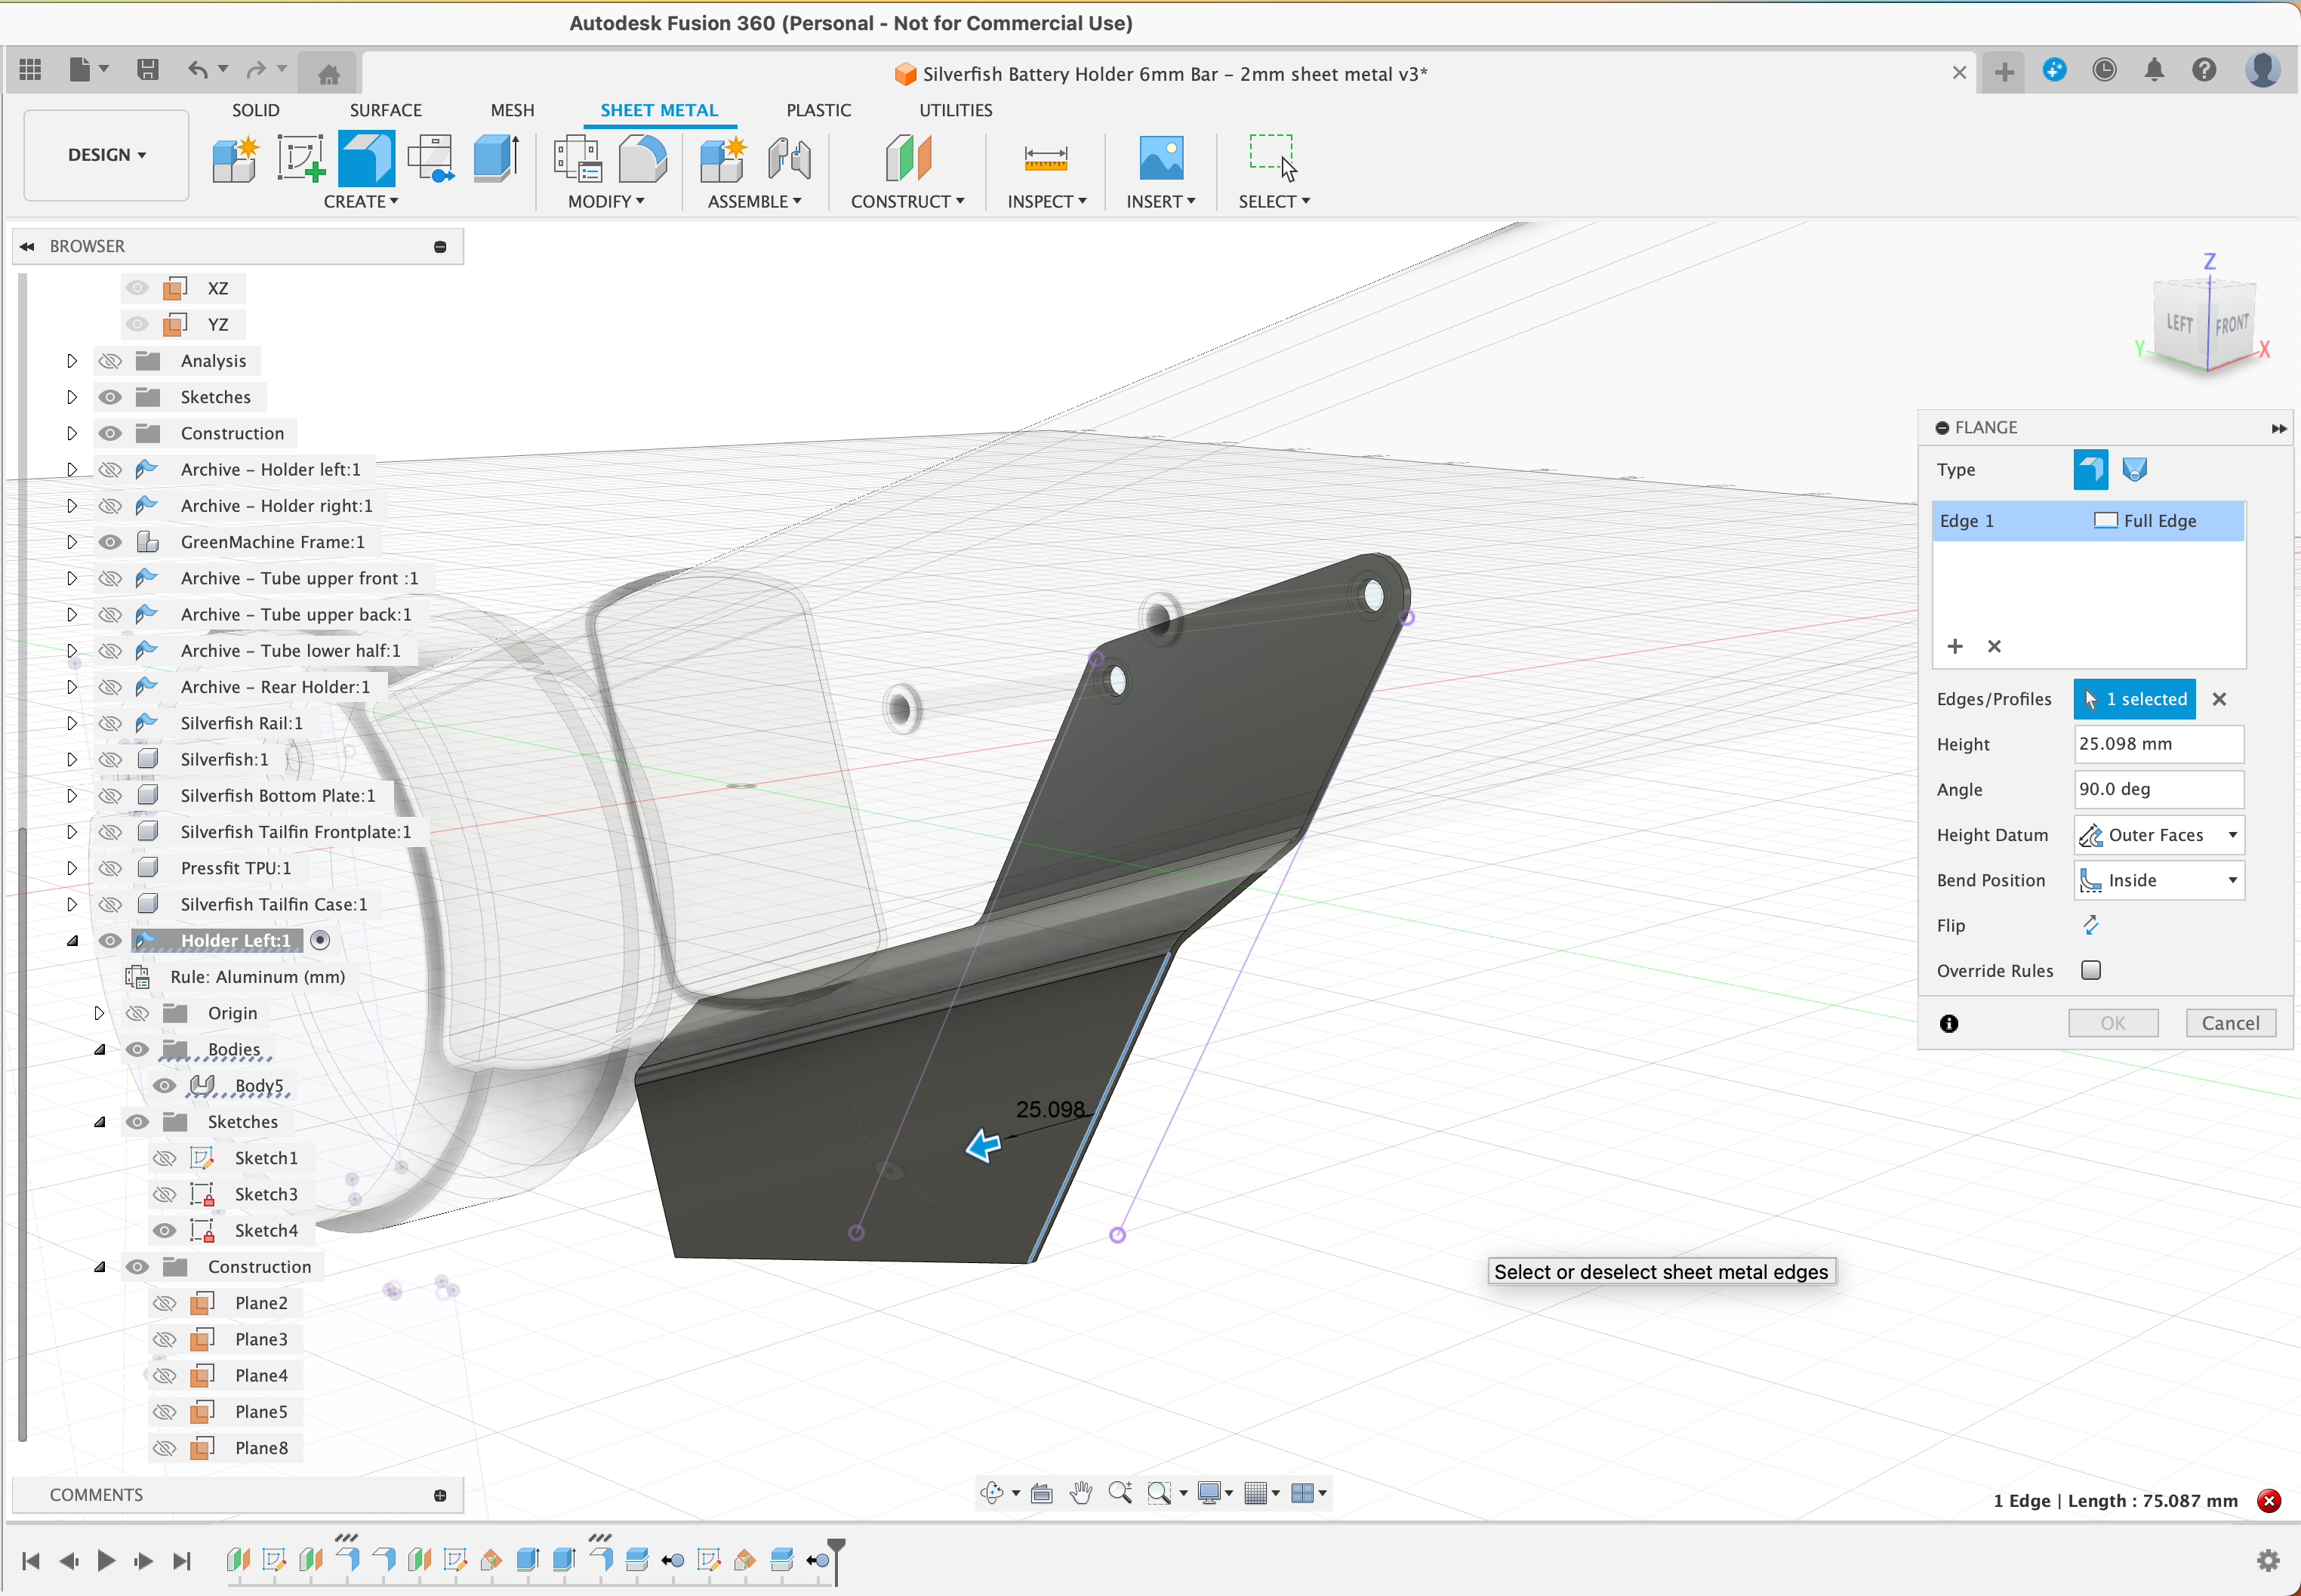
Task: Toggle Full Edge for Edge 1
Action: click(x=2106, y=520)
